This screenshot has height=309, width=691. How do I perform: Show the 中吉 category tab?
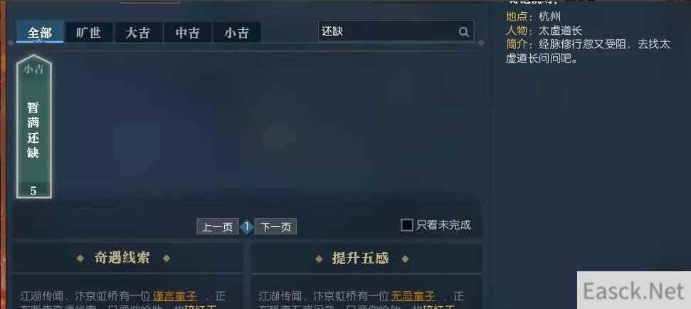click(x=188, y=33)
